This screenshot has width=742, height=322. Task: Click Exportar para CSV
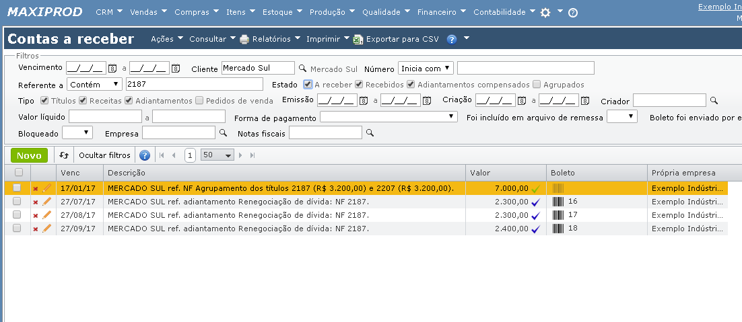[402, 39]
